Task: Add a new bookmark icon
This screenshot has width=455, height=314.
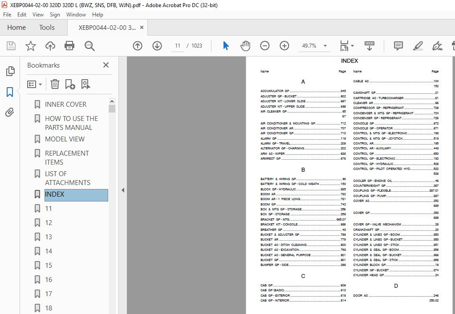Action: point(70,85)
